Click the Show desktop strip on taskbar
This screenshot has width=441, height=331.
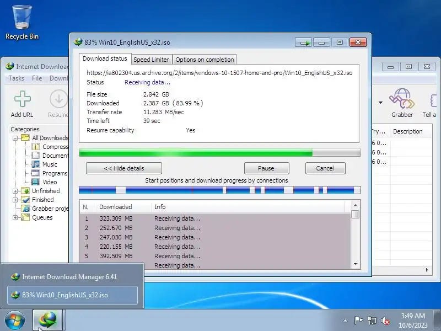point(437,321)
